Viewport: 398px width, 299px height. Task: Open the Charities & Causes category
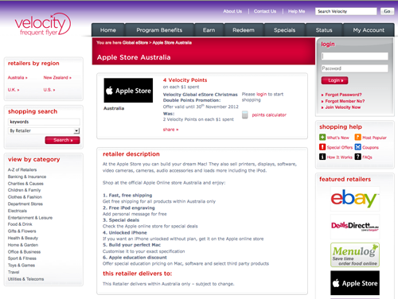[25, 184]
